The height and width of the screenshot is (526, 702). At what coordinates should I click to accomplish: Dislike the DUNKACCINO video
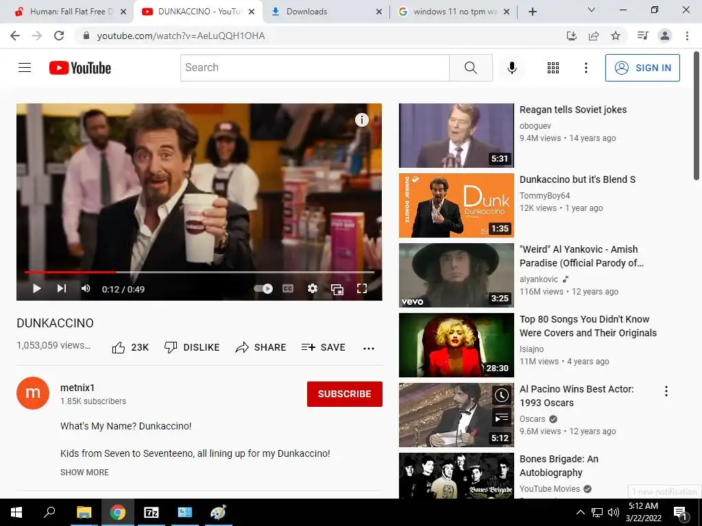192,347
